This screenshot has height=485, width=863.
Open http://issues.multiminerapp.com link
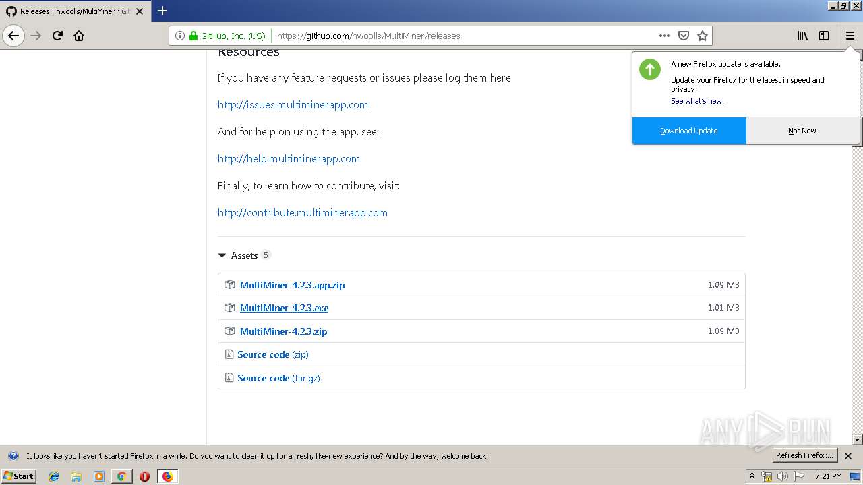click(293, 105)
